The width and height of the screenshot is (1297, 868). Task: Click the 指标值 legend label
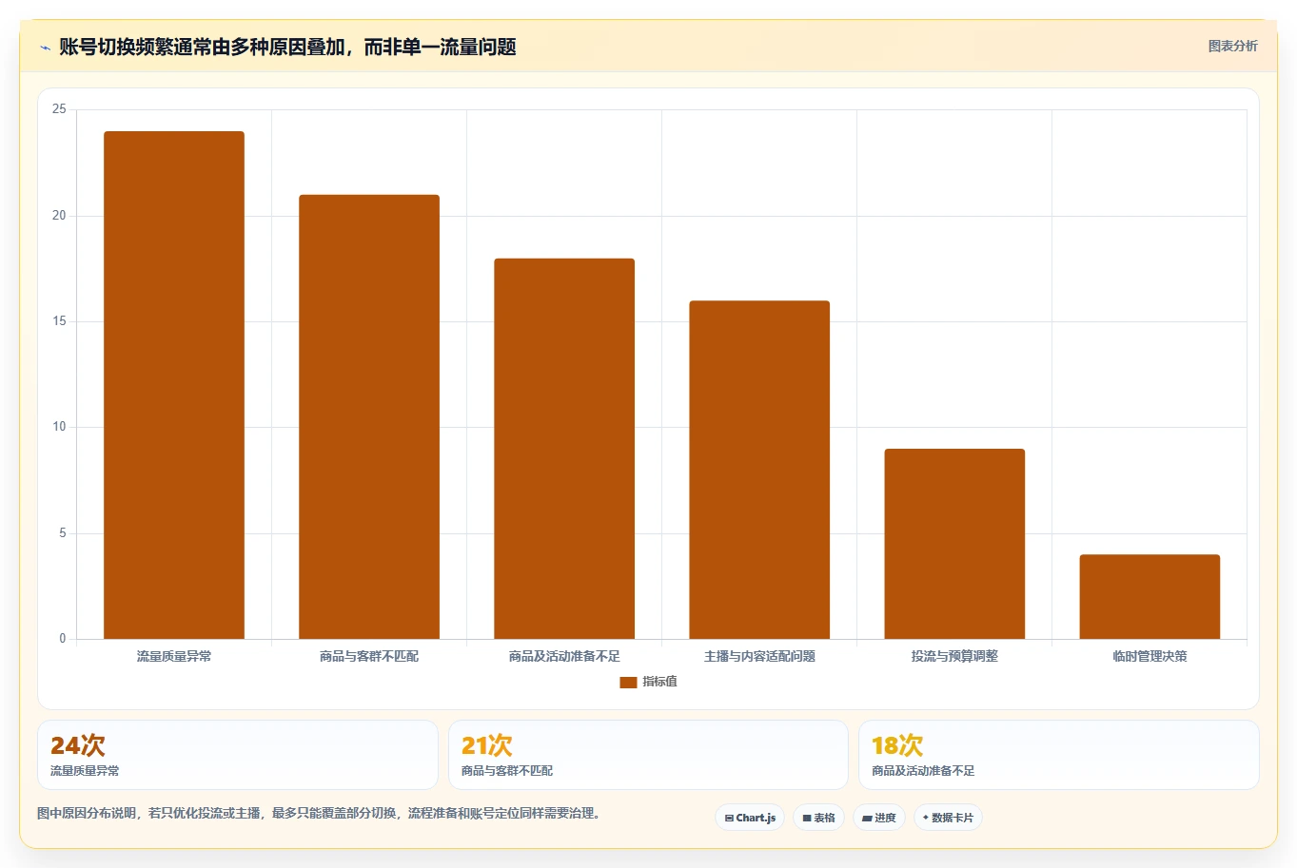click(x=659, y=682)
